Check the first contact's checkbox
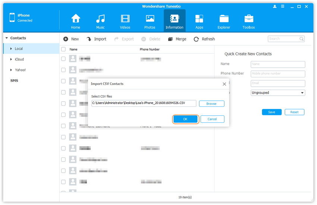317x205 pixels. click(x=63, y=59)
